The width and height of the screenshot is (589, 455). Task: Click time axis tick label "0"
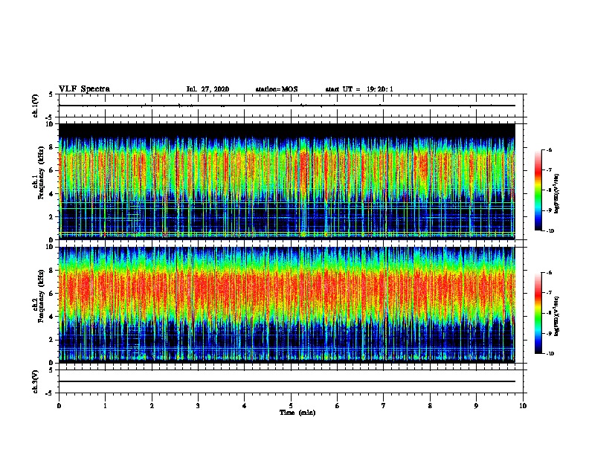(x=59, y=406)
